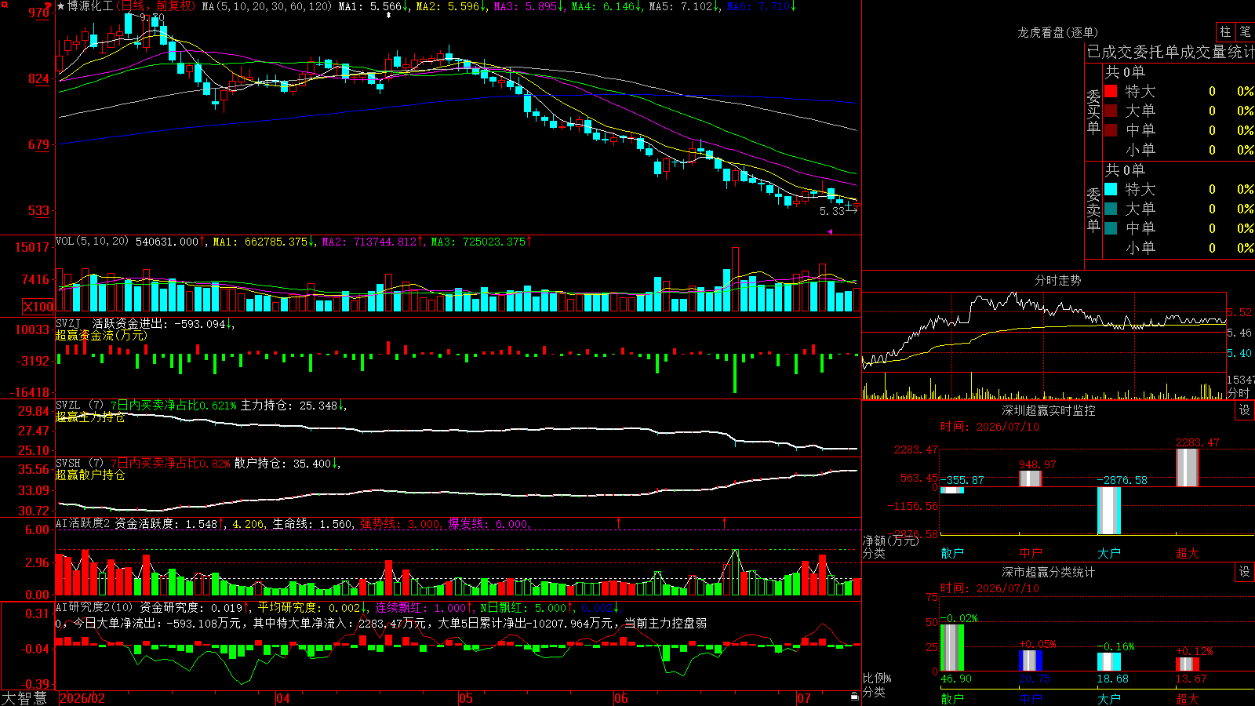Click the 大户 bar labeled -2876.58
Screen dimensions: 1255x706
[1109, 511]
